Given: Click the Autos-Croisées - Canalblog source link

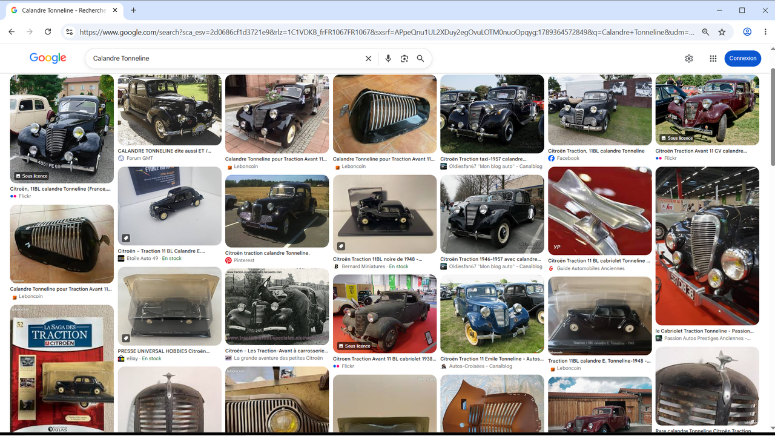Looking at the screenshot, I should click(480, 366).
